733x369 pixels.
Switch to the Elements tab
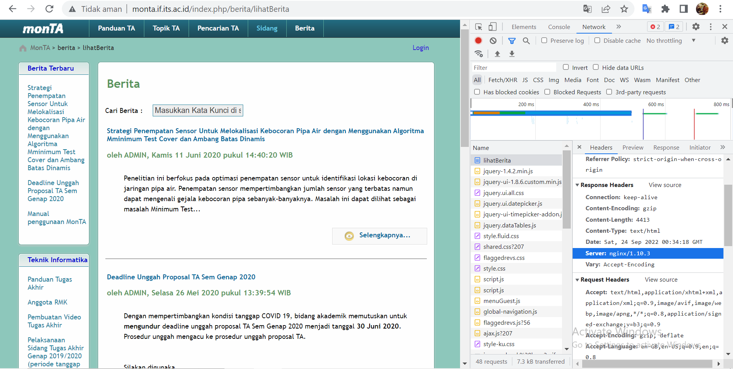click(x=524, y=27)
